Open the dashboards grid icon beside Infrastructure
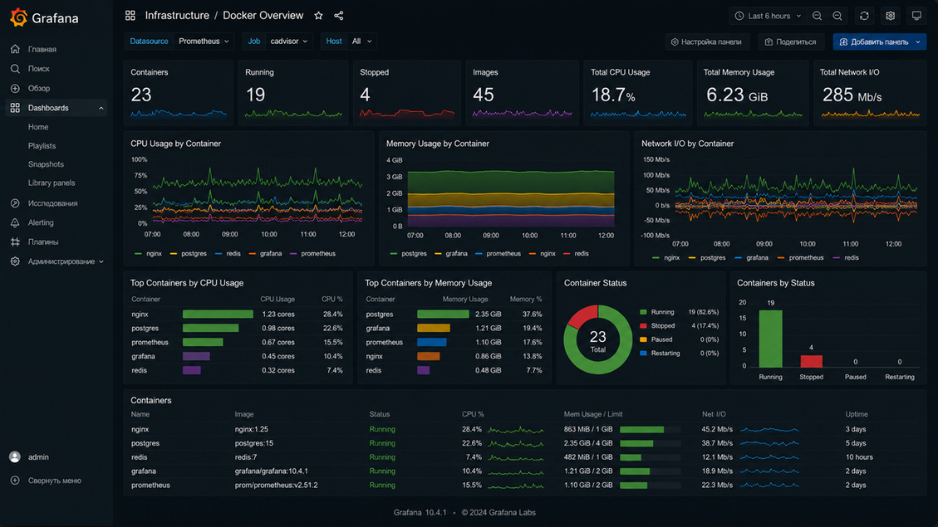938x527 pixels. click(130, 16)
